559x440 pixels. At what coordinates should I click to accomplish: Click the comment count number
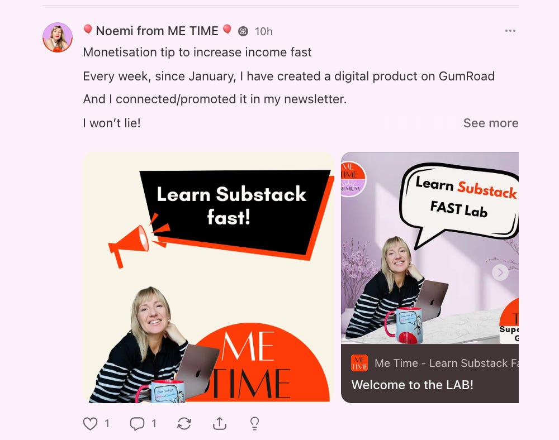tap(154, 424)
